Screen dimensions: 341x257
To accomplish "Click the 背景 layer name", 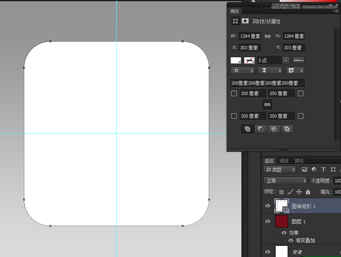I will (297, 252).
